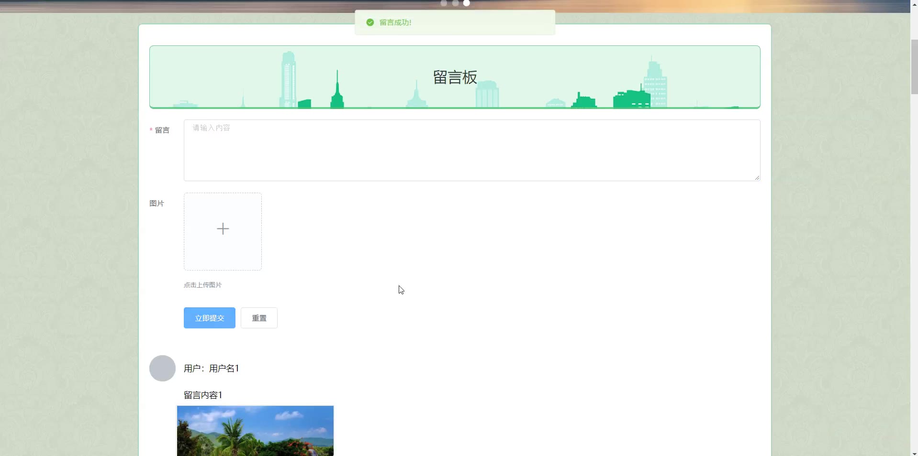This screenshot has height=456, width=918.
Task: Click the scrollbar up arrow
Action: [914, 4]
